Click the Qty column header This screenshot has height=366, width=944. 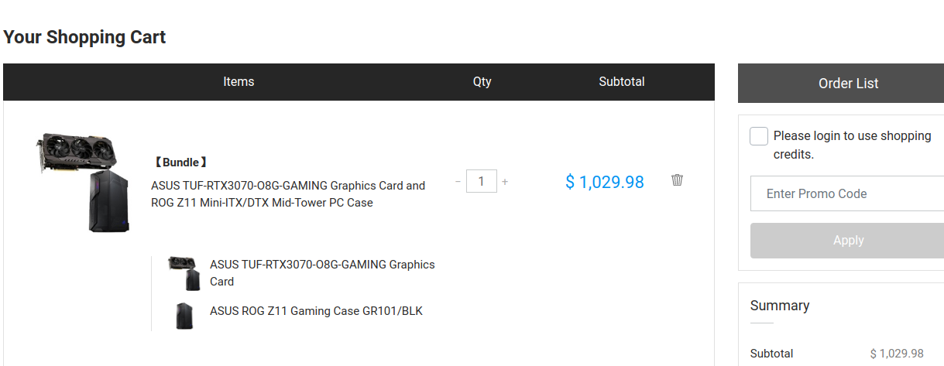(482, 81)
